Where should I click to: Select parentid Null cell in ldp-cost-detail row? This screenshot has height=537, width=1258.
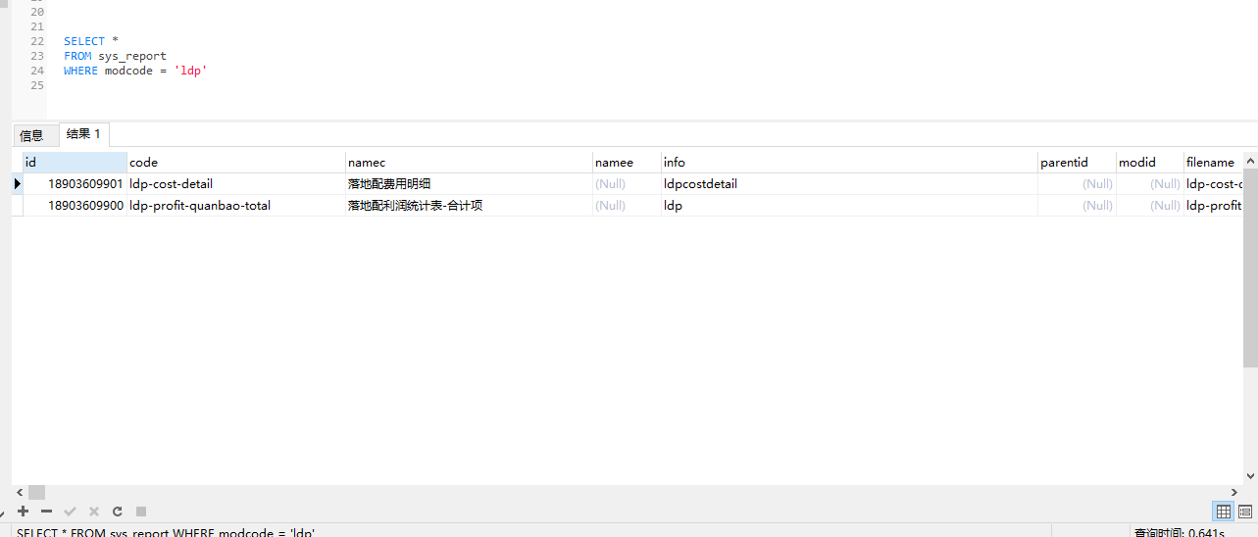click(x=1077, y=184)
